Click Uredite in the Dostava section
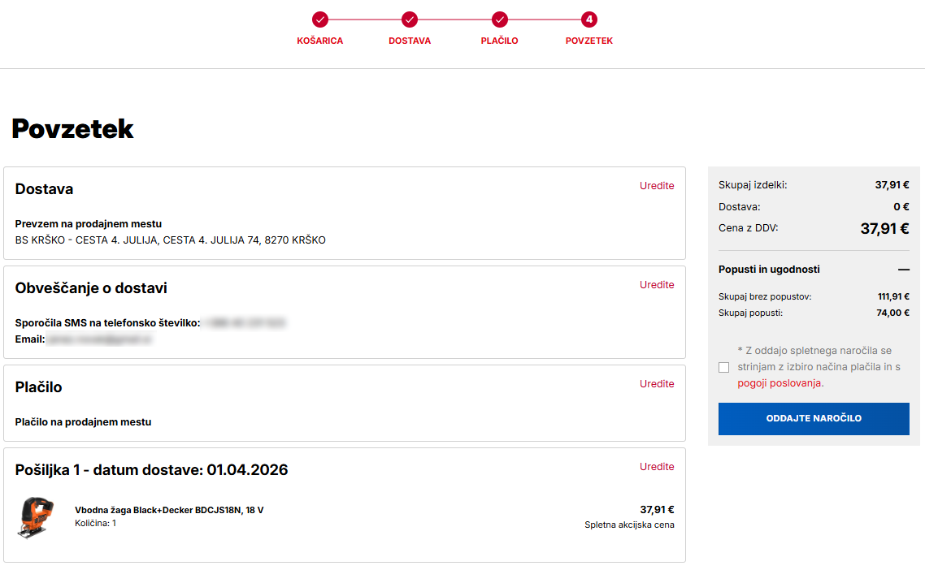The height and width of the screenshot is (570, 925). pos(657,186)
